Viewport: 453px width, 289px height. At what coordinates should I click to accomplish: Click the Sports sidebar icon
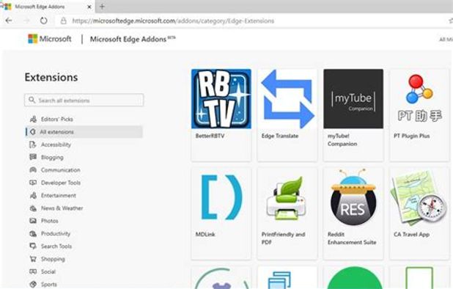tap(33, 285)
